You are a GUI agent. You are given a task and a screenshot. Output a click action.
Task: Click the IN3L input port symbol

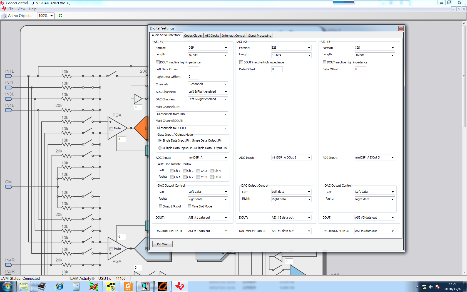click(9, 99)
